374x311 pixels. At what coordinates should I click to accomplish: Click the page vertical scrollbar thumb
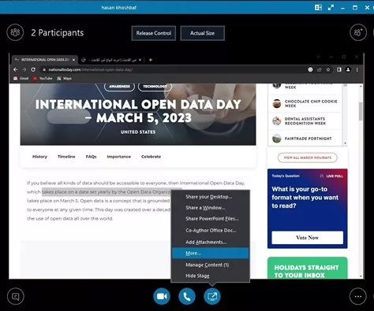(x=361, y=111)
